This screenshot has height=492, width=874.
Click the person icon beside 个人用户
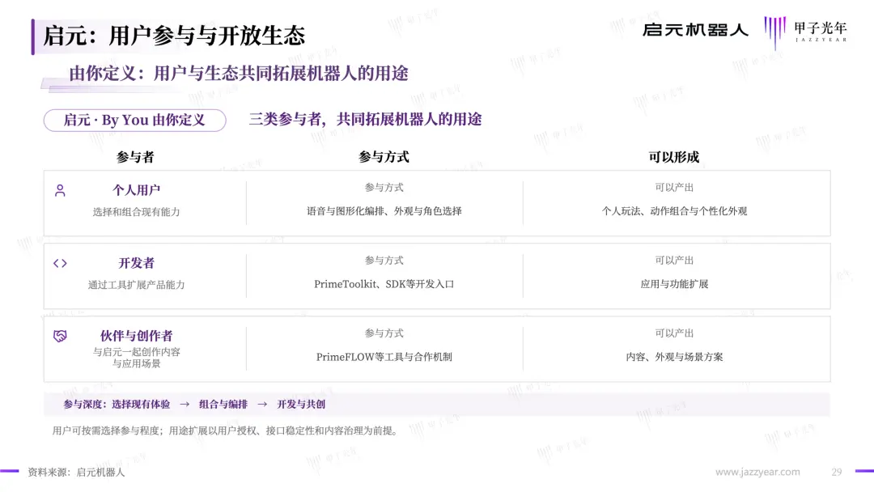(x=60, y=190)
